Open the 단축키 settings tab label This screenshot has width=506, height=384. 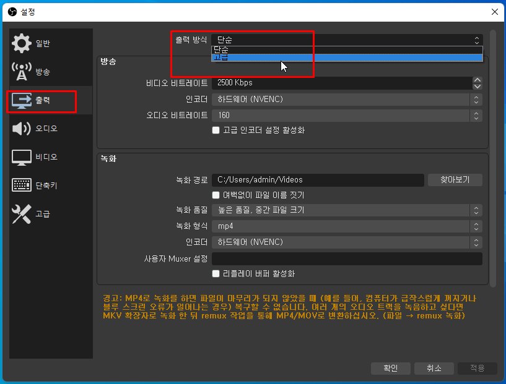point(46,186)
